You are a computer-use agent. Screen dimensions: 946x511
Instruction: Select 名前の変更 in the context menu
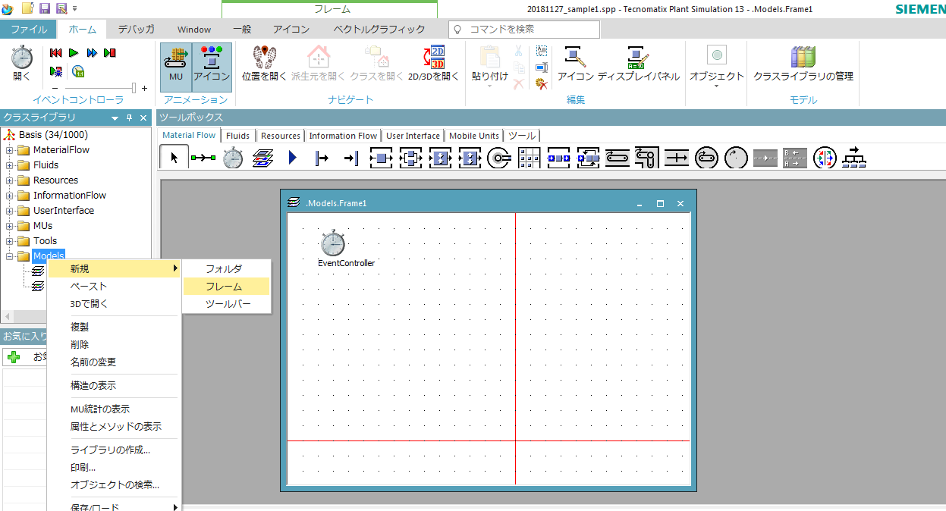(114, 362)
